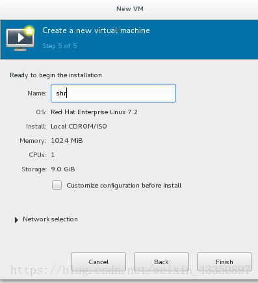This screenshot has width=258, height=283.
Task: Focus the Name input field
Action: pos(113,93)
